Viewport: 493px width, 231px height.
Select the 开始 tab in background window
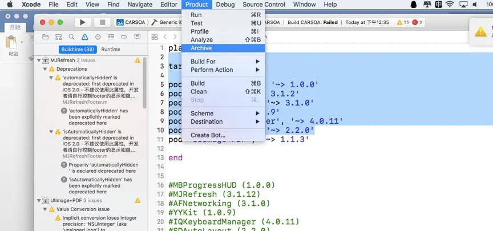15,27
